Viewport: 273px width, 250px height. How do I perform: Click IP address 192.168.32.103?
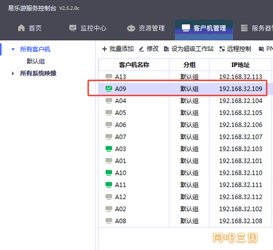point(241,149)
